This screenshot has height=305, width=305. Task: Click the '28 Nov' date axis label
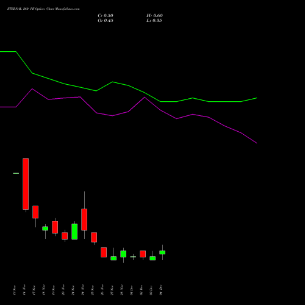(x=122, y=290)
